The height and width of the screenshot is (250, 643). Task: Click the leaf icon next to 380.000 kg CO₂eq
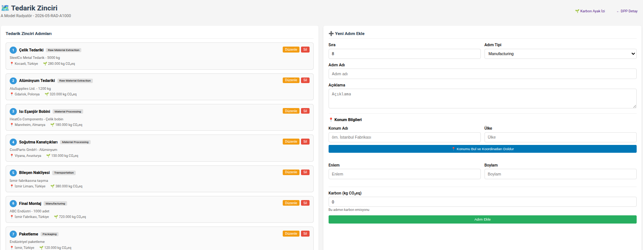[x=53, y=186]
